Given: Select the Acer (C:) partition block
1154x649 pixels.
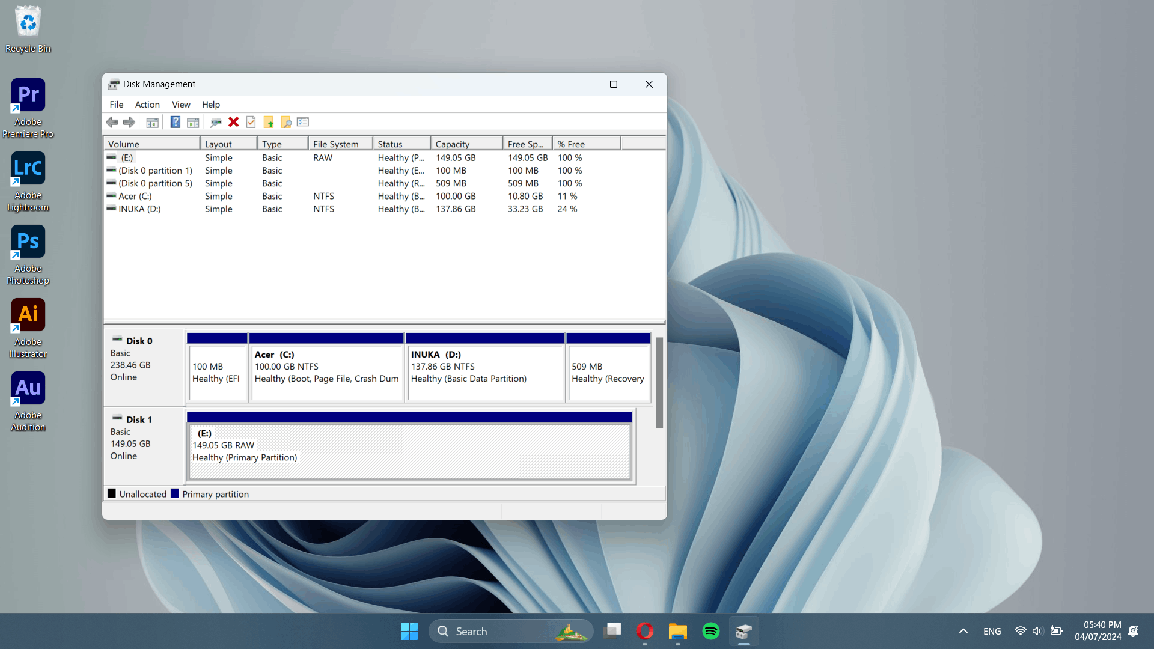Looking at the screenshot, I should (x=326, y=367).
